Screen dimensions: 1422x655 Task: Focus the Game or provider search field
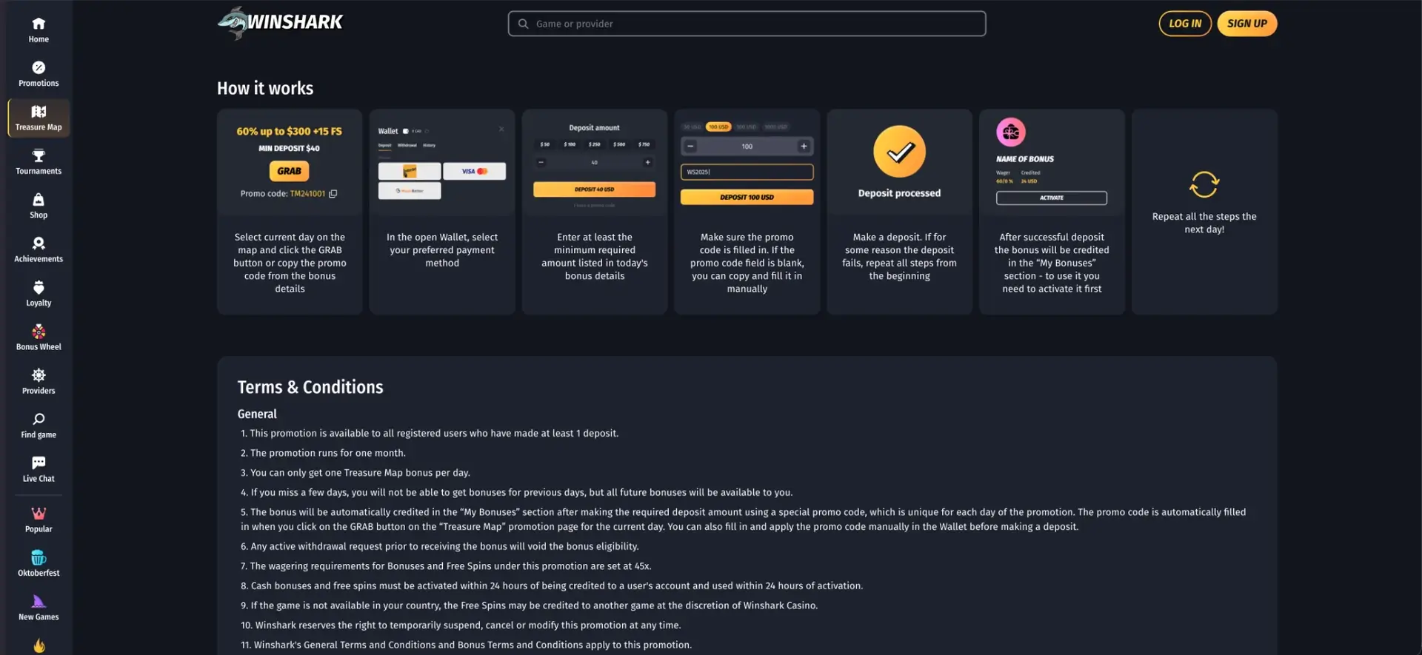click(x=747, y=24)
